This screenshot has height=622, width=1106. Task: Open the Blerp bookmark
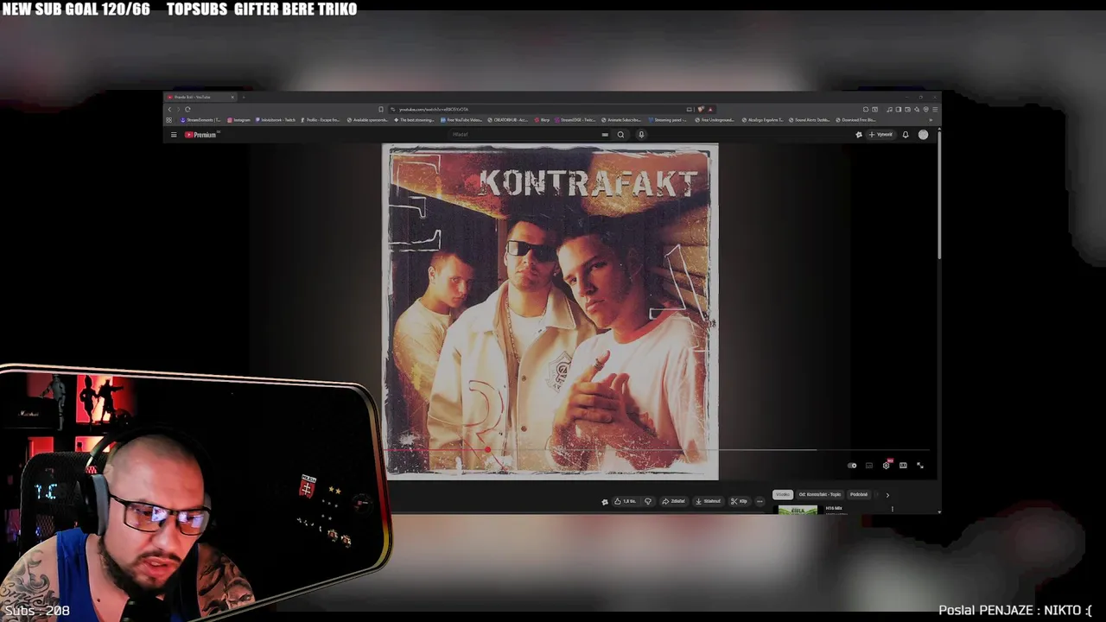coord(542,120)
